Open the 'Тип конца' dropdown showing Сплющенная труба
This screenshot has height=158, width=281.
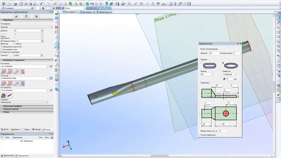coord(25,78)
